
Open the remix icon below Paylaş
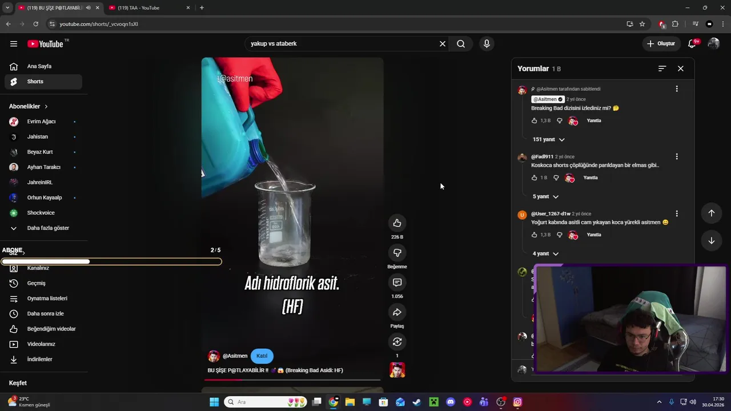397,342
